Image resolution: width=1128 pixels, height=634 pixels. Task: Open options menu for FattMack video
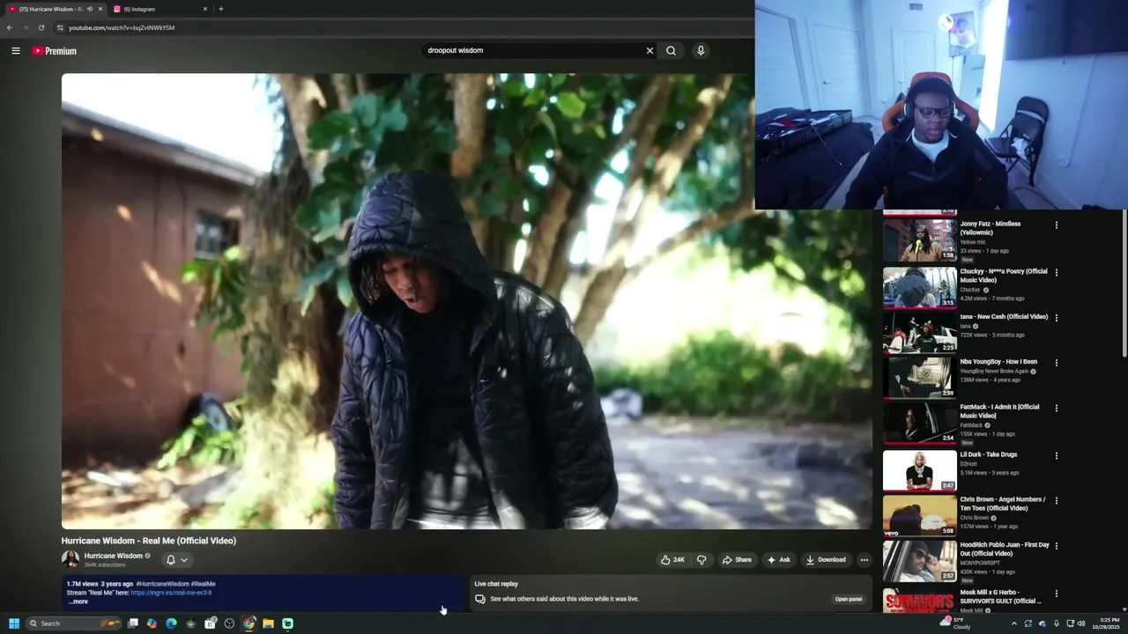pyautogui.click(x=1057, y=409)
